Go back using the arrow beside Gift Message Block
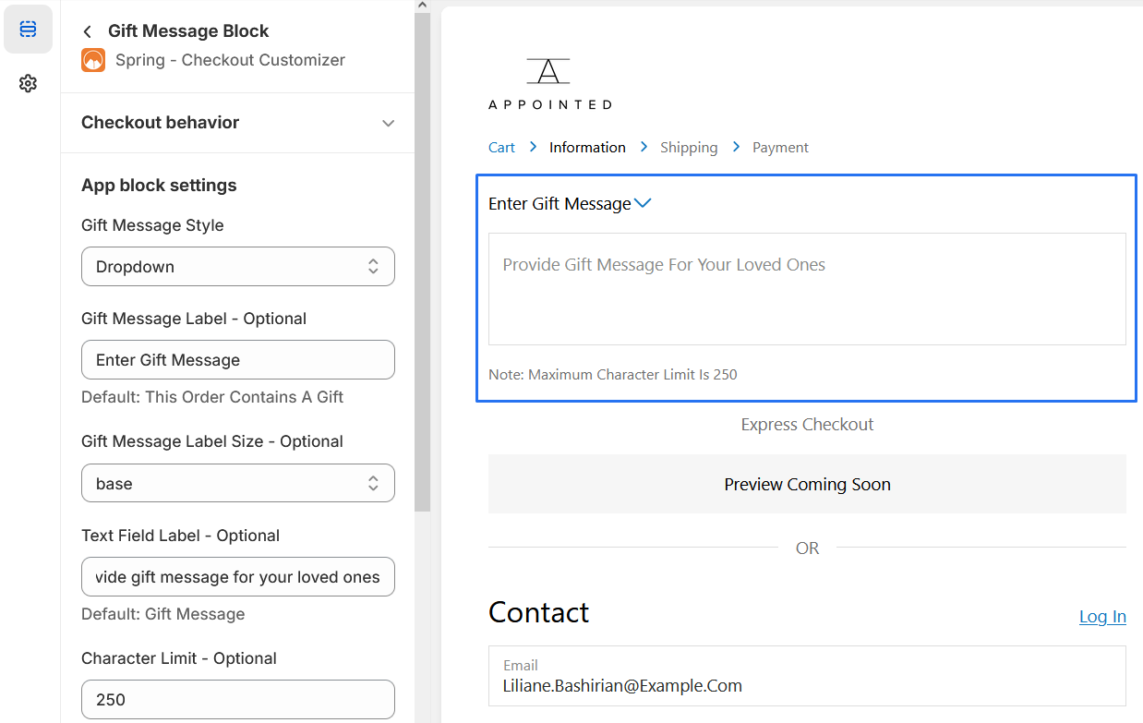This screenshot has width=1143, height=723. [x=88, y=31]
